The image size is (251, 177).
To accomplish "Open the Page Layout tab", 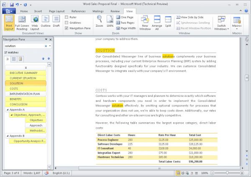I will (x=56, y=11).
